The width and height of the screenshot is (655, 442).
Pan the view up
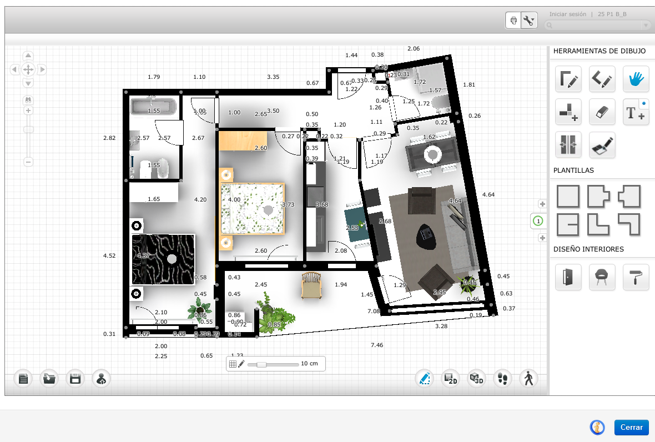(28, 56)
